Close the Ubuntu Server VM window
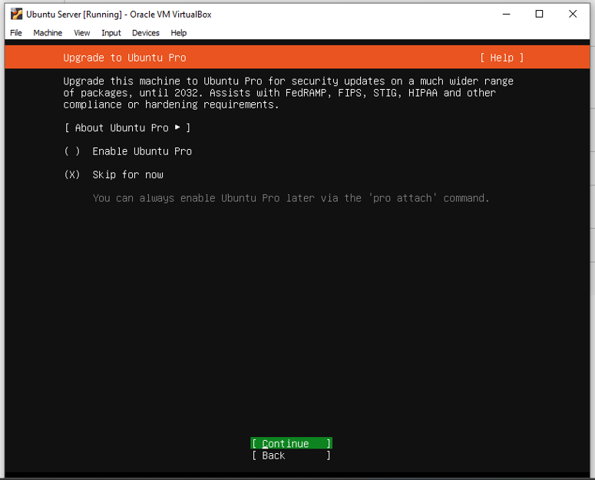 (573, 14)
